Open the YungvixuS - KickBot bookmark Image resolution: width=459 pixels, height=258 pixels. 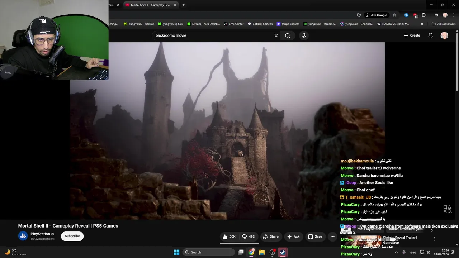[138, 24]
